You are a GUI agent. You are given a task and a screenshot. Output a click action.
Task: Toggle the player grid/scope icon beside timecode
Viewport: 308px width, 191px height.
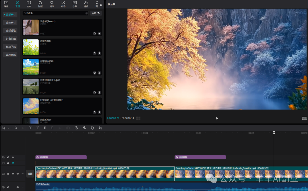138,118
